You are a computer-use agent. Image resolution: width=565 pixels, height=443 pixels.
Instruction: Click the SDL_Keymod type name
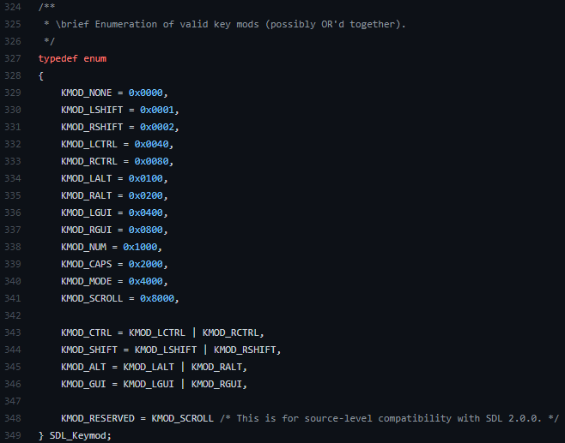(80, 435)
